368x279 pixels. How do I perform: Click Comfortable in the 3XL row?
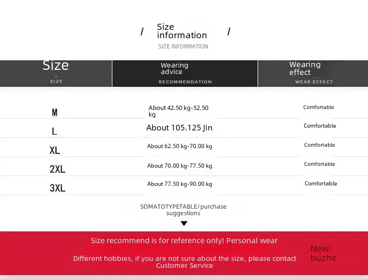pos(321,184)
